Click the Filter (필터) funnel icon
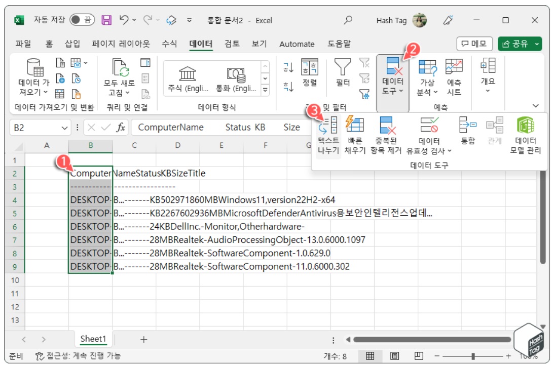The width and height of the screenshot is (554, 367). tap(343, 73)
